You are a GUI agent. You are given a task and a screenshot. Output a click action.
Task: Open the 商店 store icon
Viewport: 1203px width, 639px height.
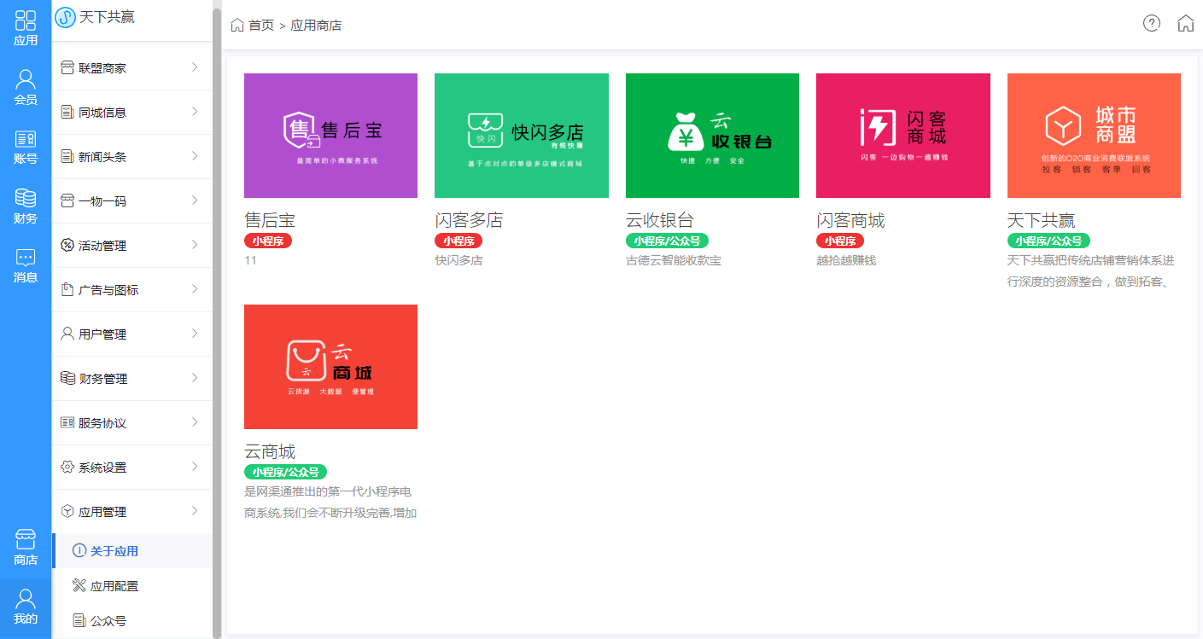coord(26,539)
